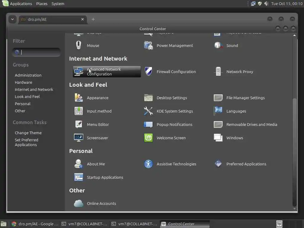
Task: Click the clock showing Tue Oct 15
Action: click(287, 4)
